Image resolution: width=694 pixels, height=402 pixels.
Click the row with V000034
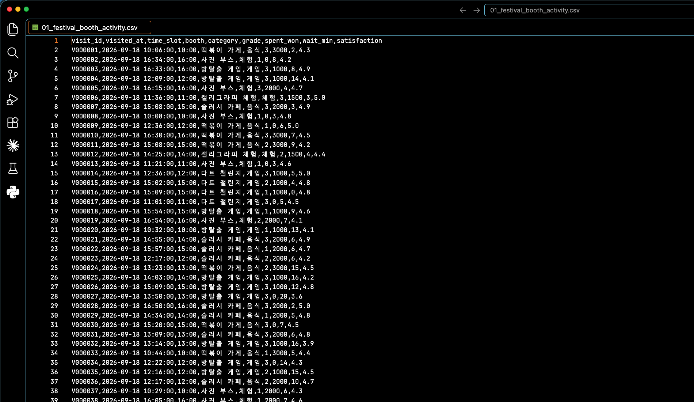click(187, 363)
